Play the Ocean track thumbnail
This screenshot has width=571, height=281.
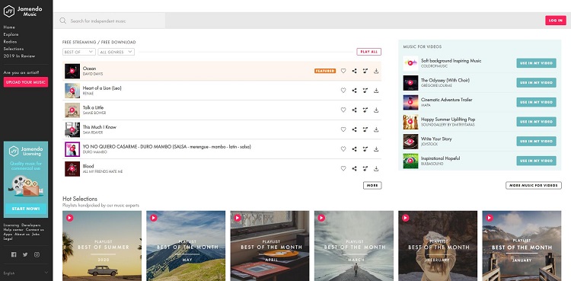pos(72,71)
